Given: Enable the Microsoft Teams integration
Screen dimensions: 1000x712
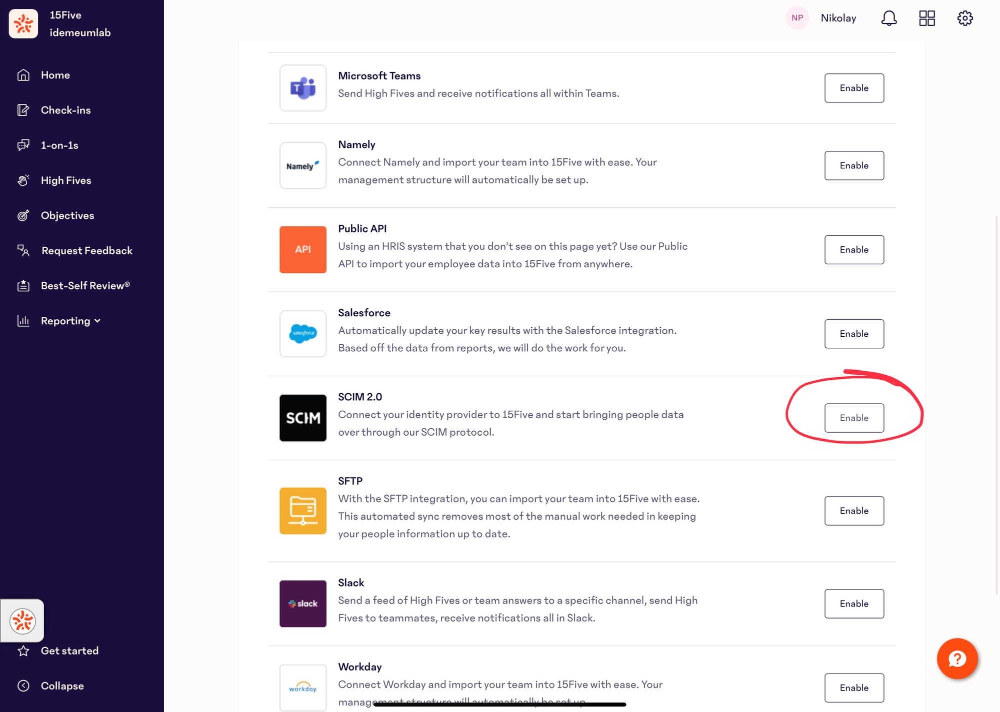Looking at the screenshot, I should click(x=854, y=88).
